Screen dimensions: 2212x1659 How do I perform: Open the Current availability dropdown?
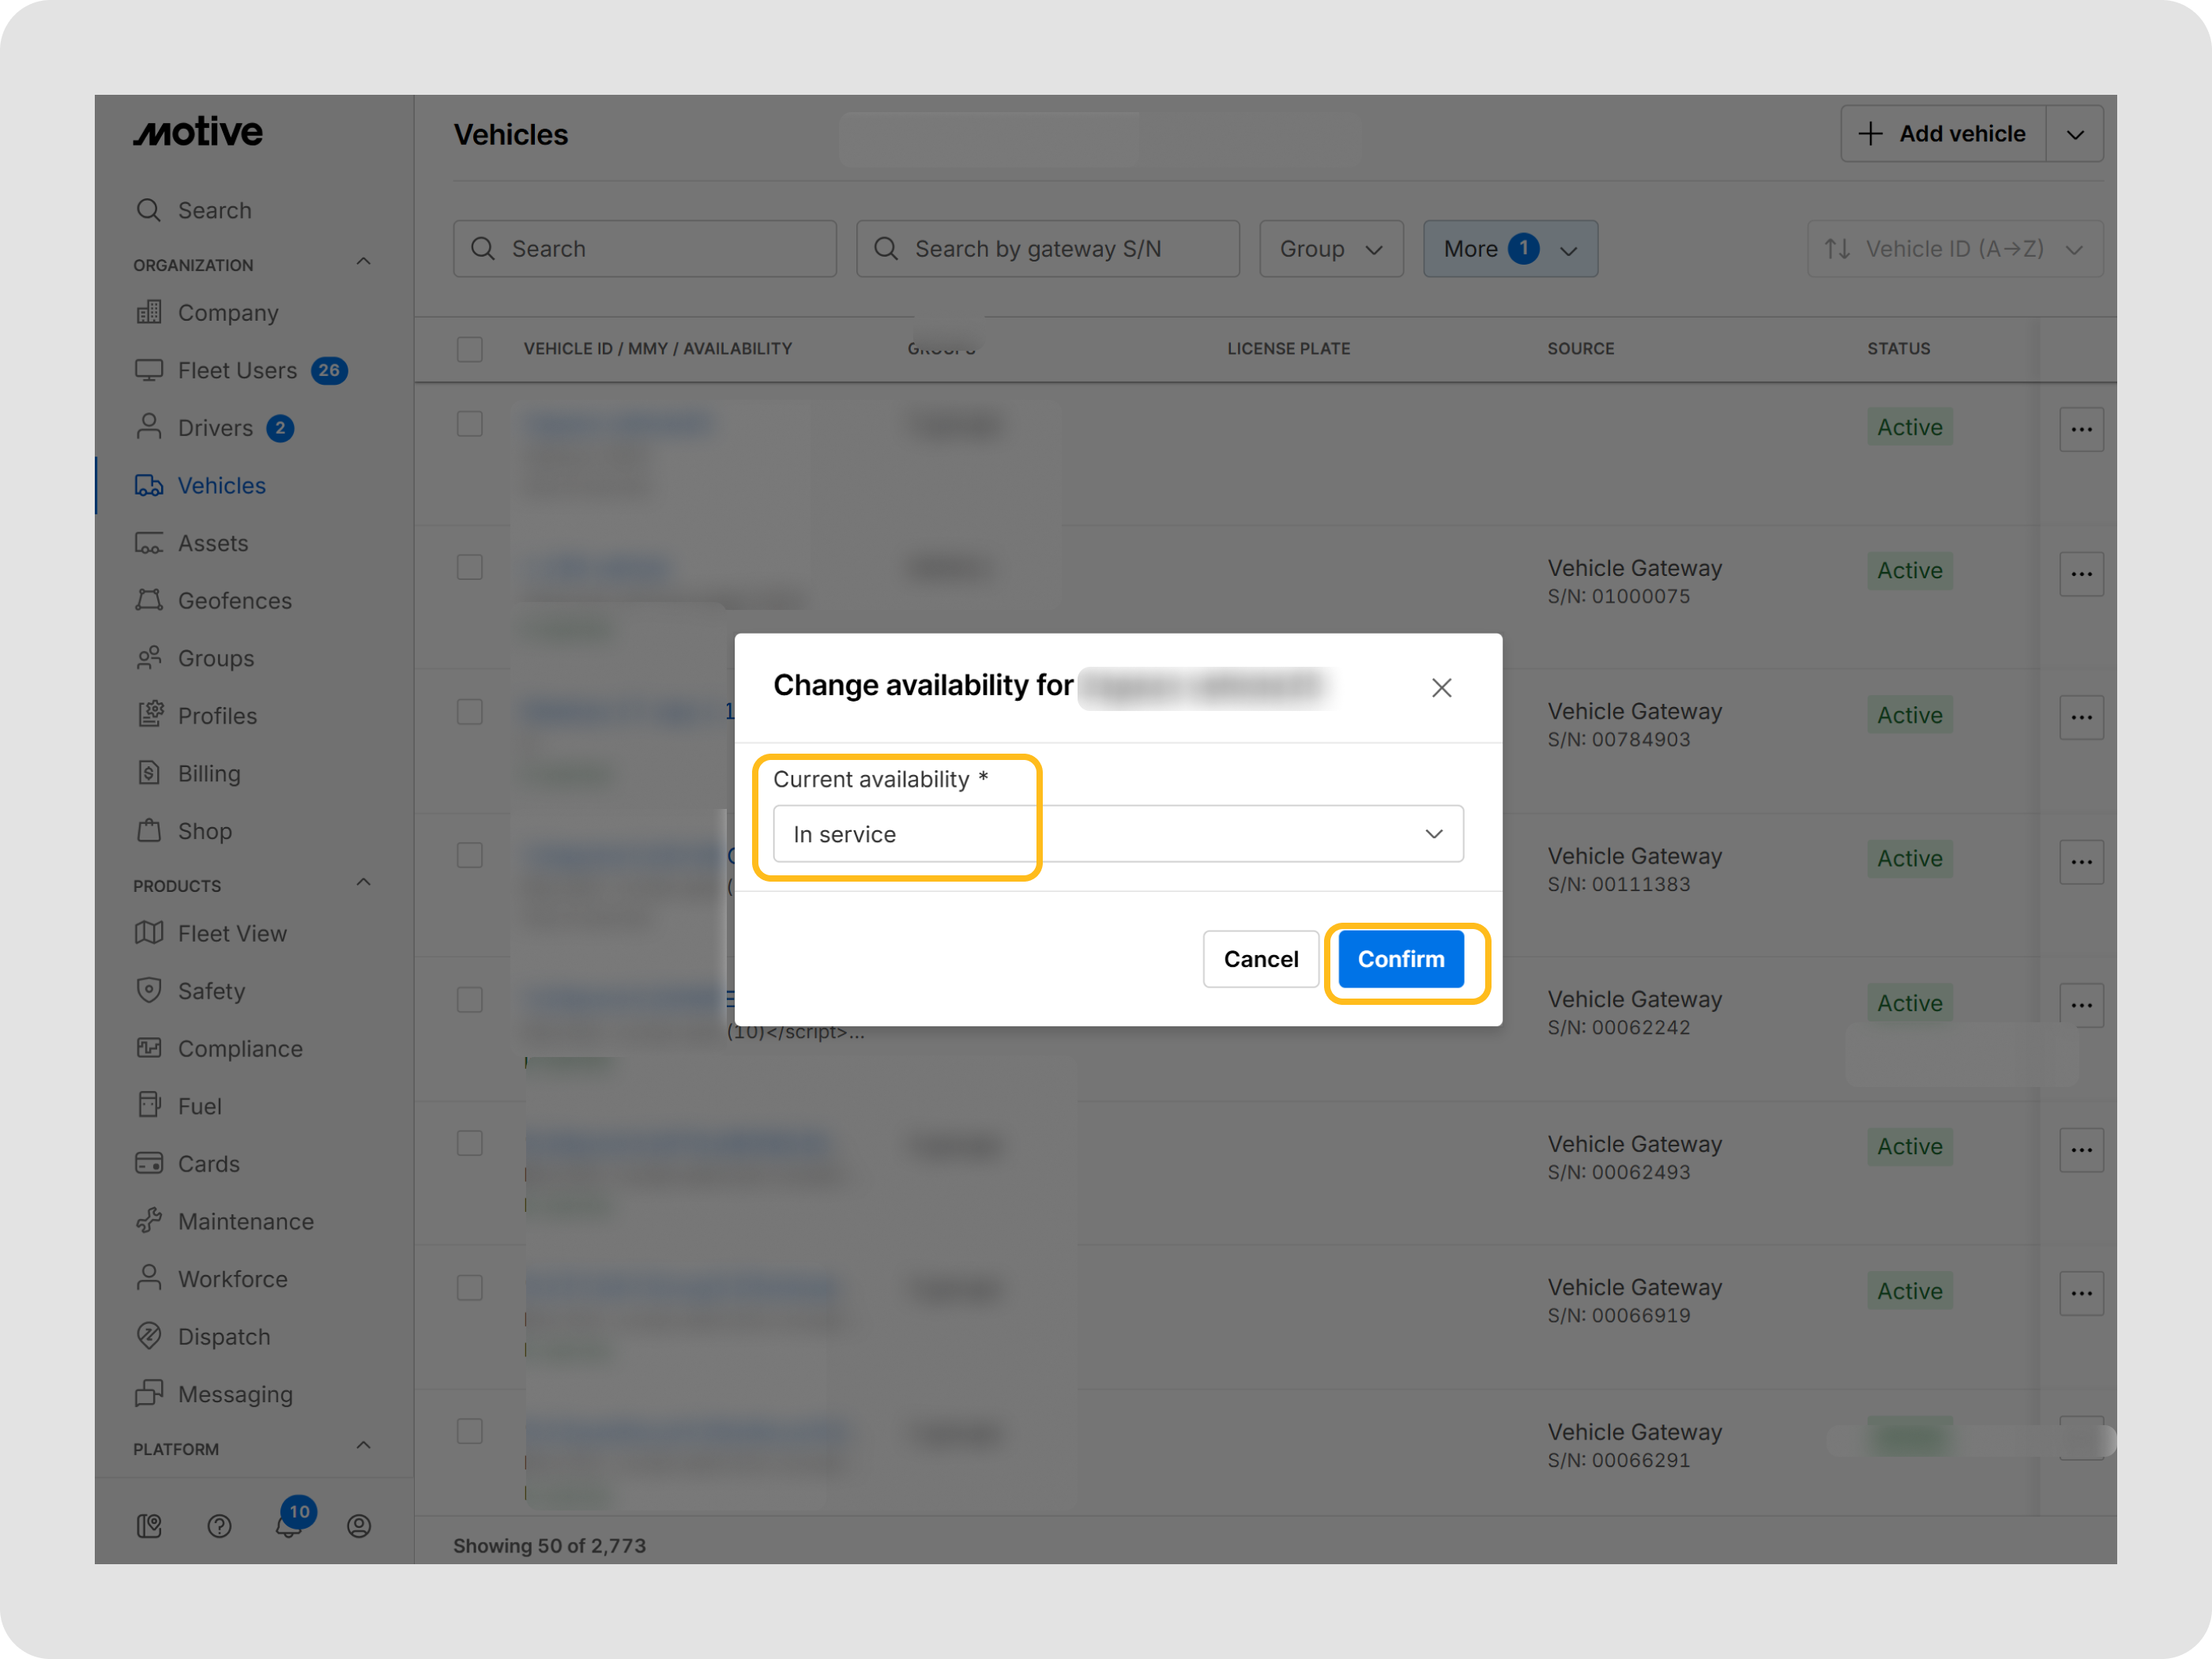coord(1118,834)
